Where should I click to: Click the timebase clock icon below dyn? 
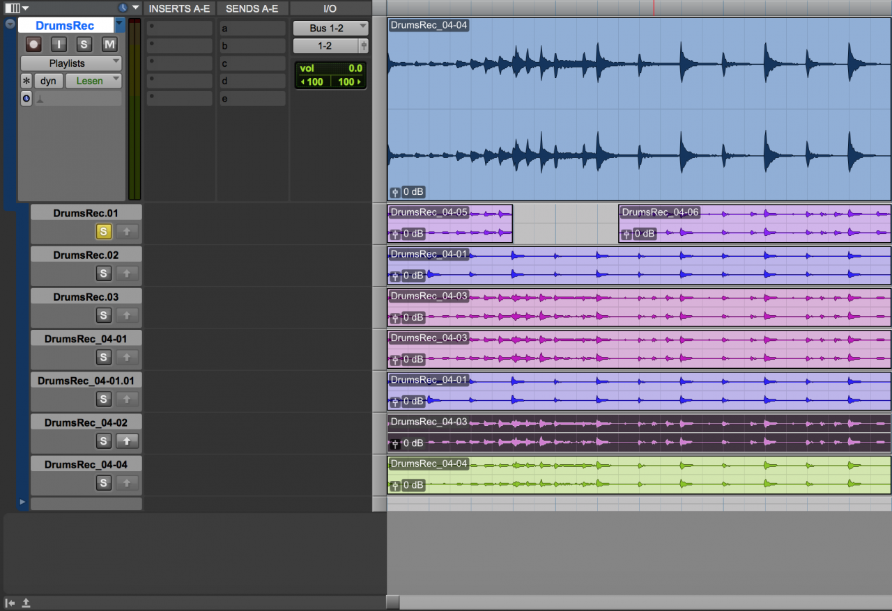pos(26,99)
